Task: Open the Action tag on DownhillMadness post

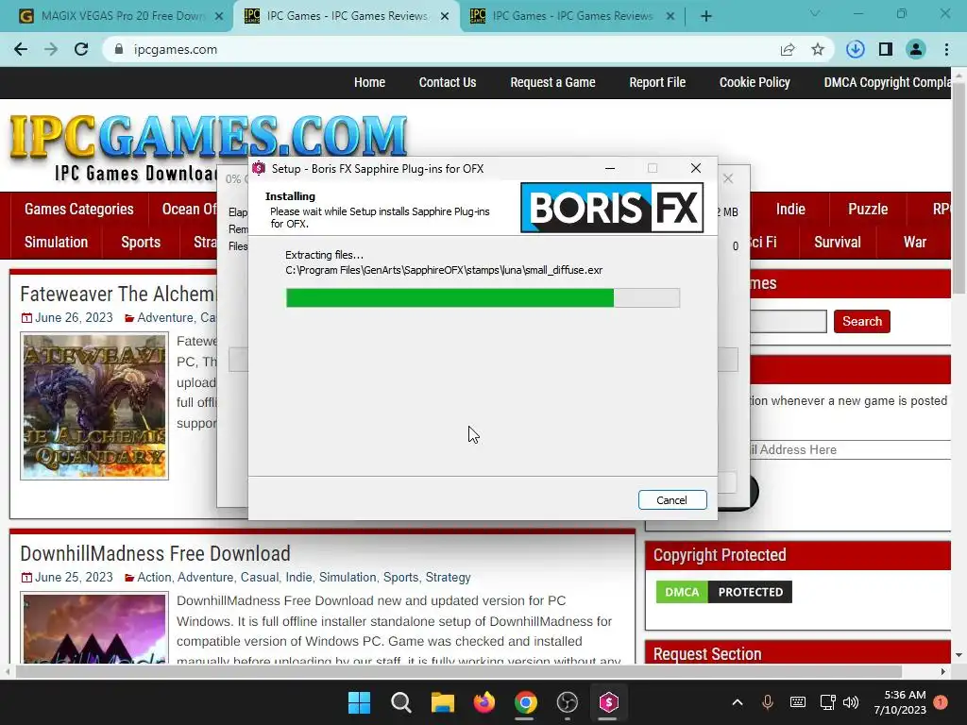Action: point(154,577)
